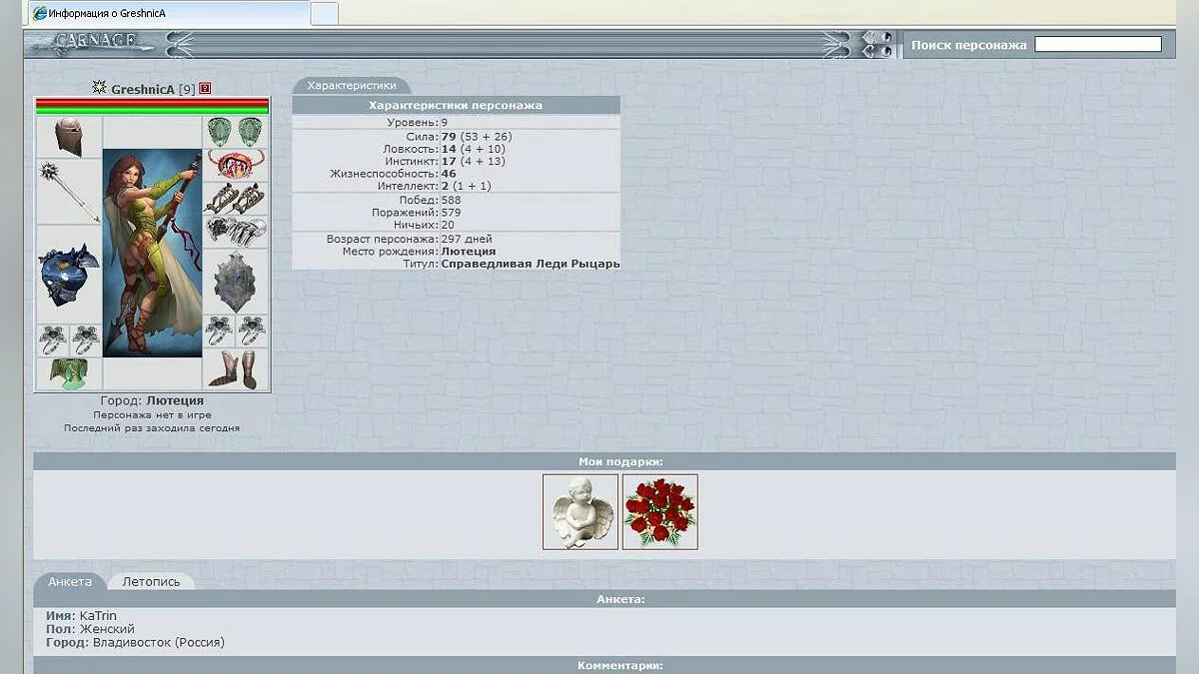Screen dimensions: 1199x674
Task: Open the angel statue gift
Action: 581,511
